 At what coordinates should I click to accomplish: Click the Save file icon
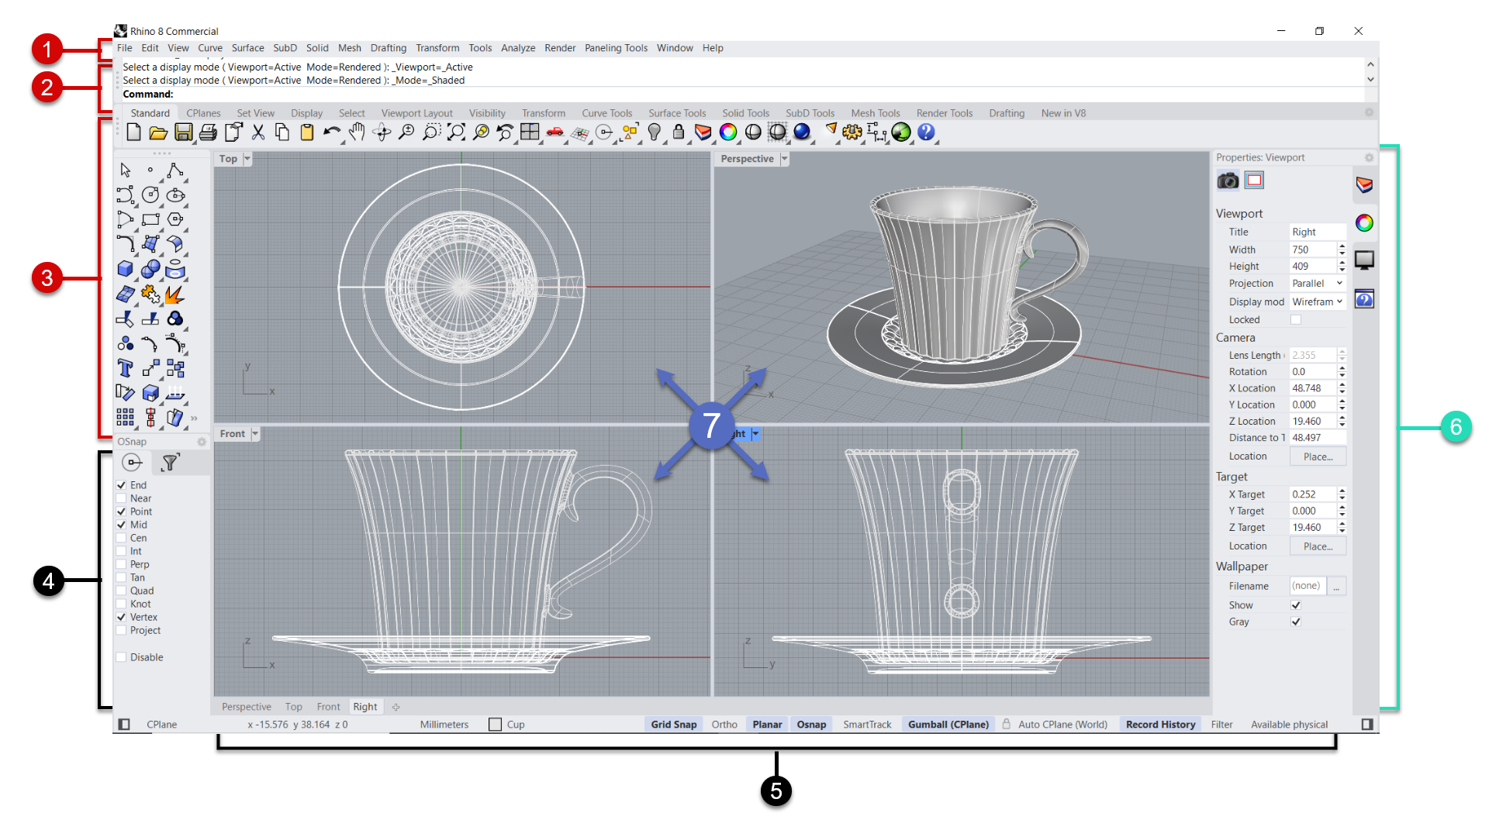[x=183, y=133]
